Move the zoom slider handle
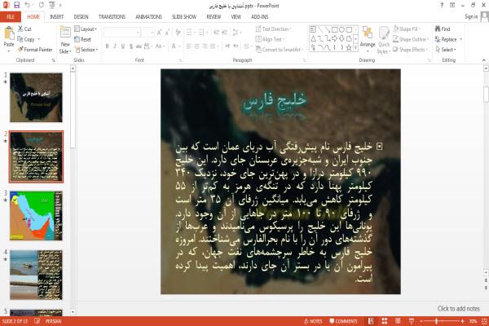This screenshot has width=489, height=326. click(x=437, y=321)
